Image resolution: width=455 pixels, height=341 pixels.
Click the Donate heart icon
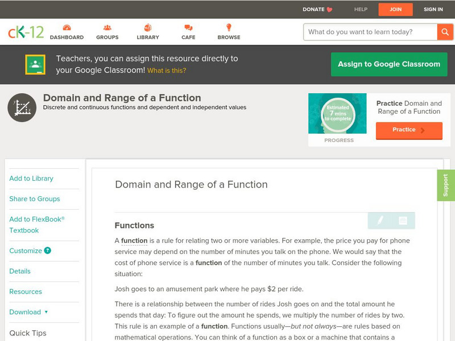point(329,10)
